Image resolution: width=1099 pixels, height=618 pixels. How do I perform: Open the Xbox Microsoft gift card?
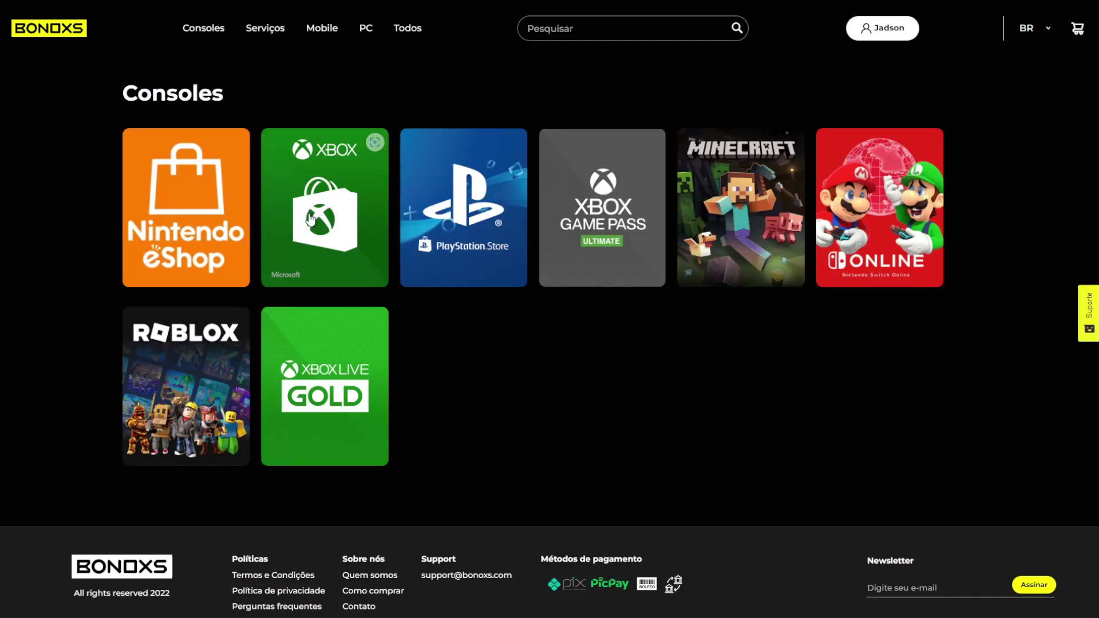(x=325, y=208)
